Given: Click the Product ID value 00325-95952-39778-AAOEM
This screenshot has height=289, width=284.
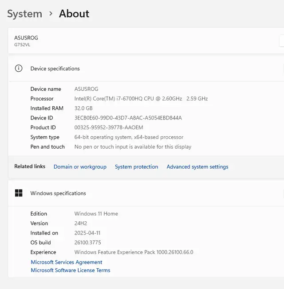Looking at the screenshot, I should [x=109, y=127].
